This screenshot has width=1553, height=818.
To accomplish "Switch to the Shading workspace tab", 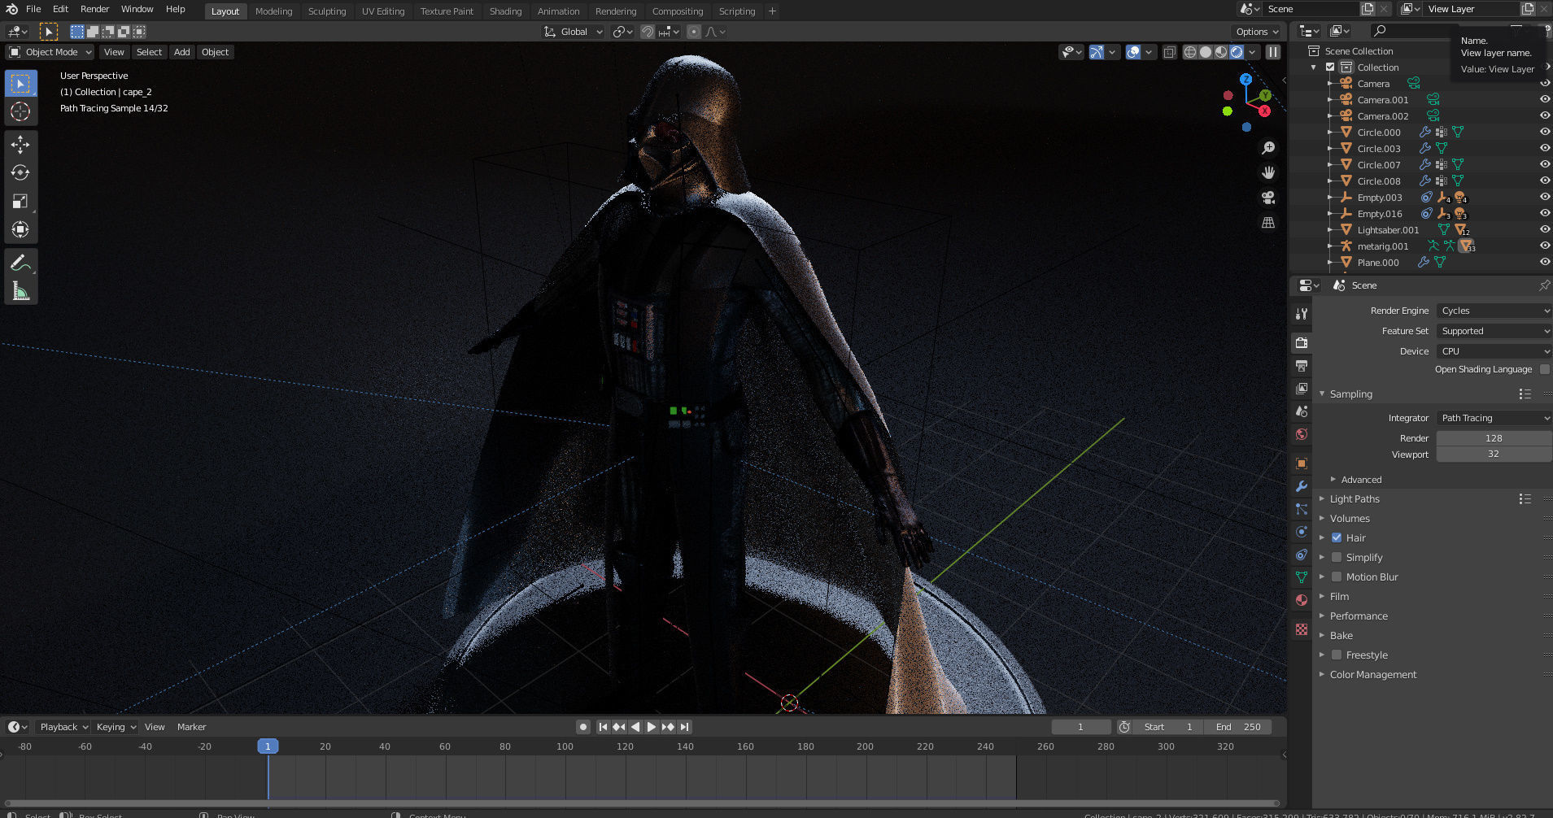I will [505, 11].
